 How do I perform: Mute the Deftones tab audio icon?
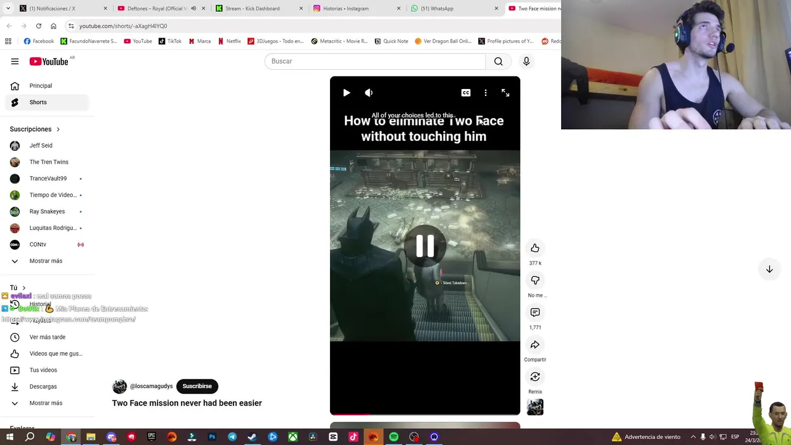[193, 9]
